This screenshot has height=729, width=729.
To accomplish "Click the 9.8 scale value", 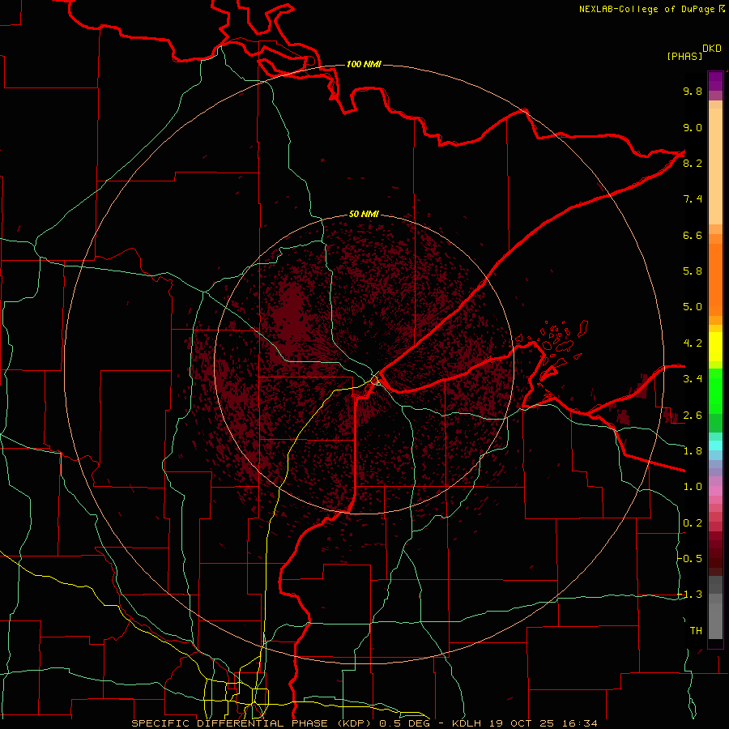I will click(x=693, y=91).
